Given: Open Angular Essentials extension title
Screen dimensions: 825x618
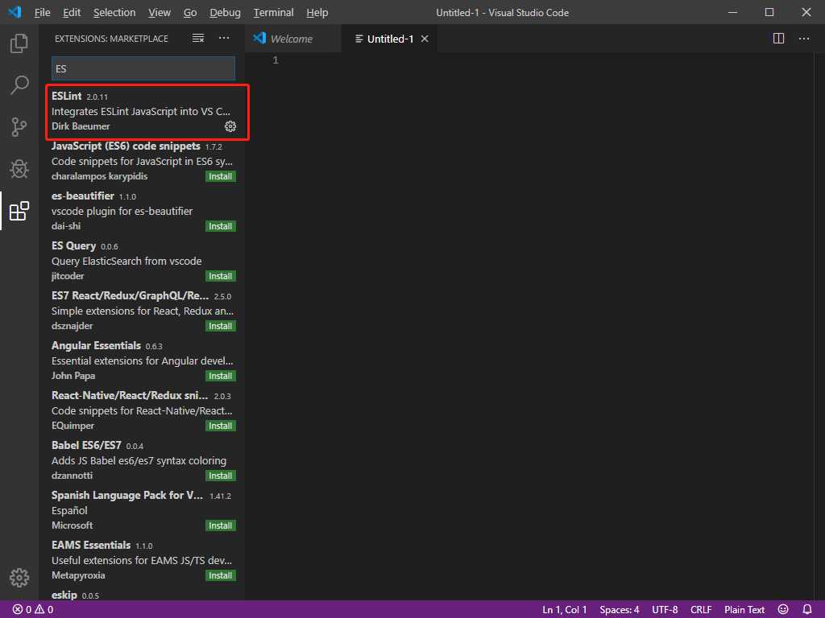Looking at the screenshot, I should coord(96,346).
